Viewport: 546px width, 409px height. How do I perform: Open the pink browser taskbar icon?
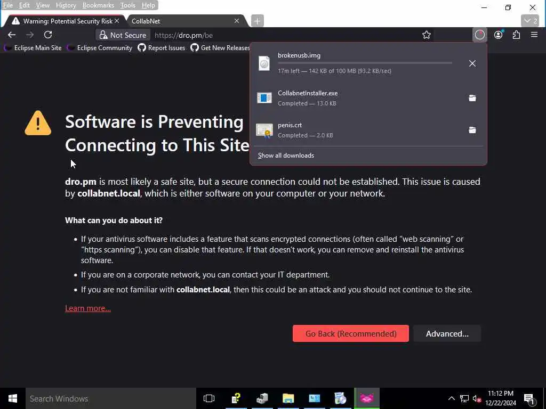click(367, 398)
